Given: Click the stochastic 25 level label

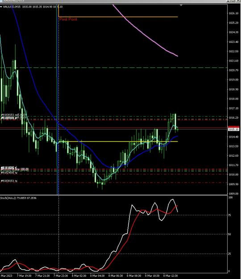Looking at the screenshot, I should pyautogui.click(x=229, y=254).
